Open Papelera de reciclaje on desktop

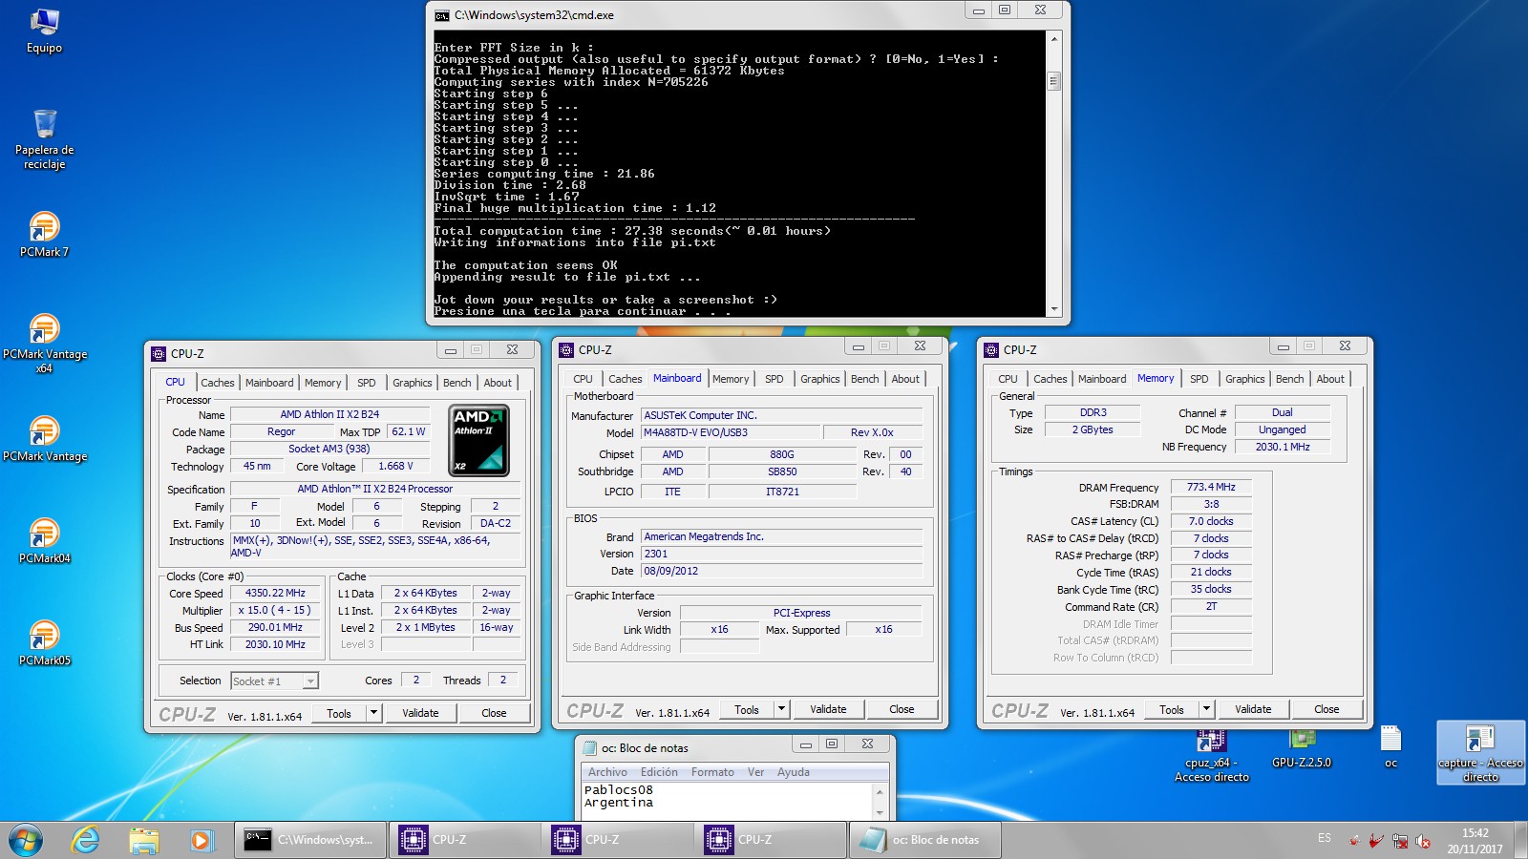[x=44, y=138]
